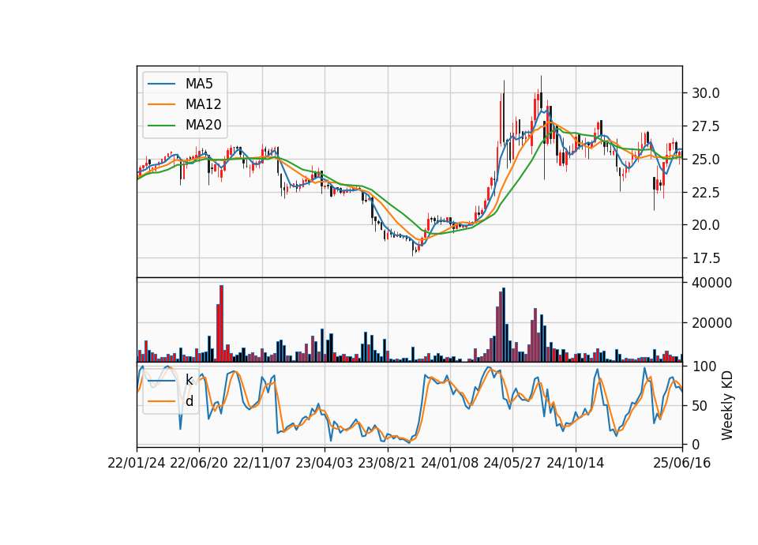Screen dimensions: 758x545
Task: Click the 22/11/07 date axis label
Action: [x=262, y=464]
